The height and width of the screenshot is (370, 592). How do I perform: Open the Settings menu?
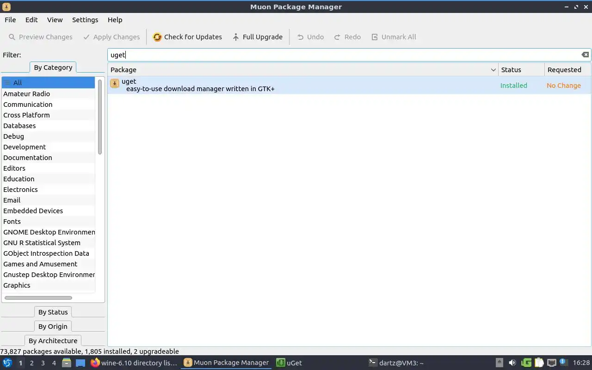tap(85, 20)
